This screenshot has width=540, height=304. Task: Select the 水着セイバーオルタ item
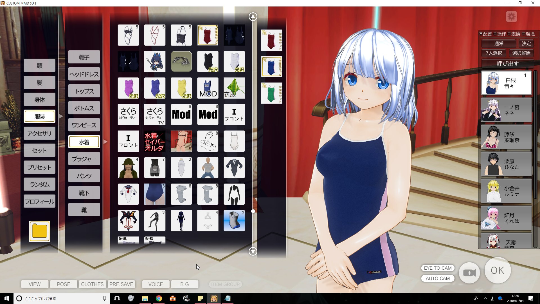[x=155, y=141]
